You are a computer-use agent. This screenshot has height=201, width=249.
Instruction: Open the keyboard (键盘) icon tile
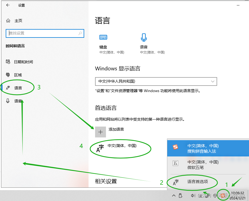(x=103, y=37)
